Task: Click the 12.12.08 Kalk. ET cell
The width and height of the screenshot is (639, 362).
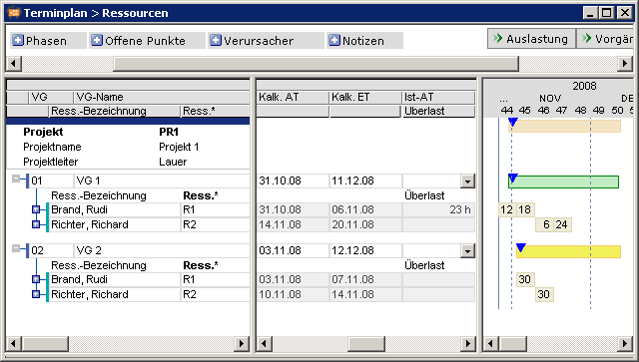Action: click(x=365, y=251)
